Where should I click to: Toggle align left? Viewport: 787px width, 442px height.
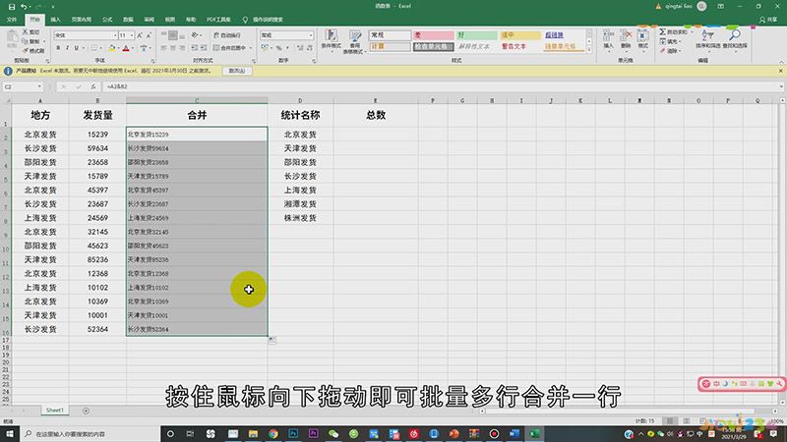click(x=163, y=47)
